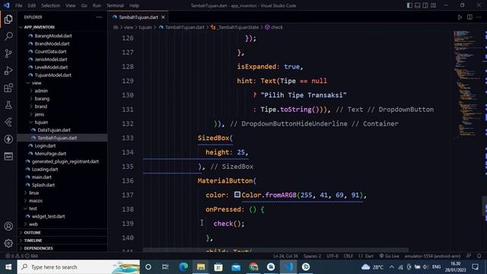
Task: Change CRLF line ending setting
Action: pyautogui.click(x=349, y=256)
